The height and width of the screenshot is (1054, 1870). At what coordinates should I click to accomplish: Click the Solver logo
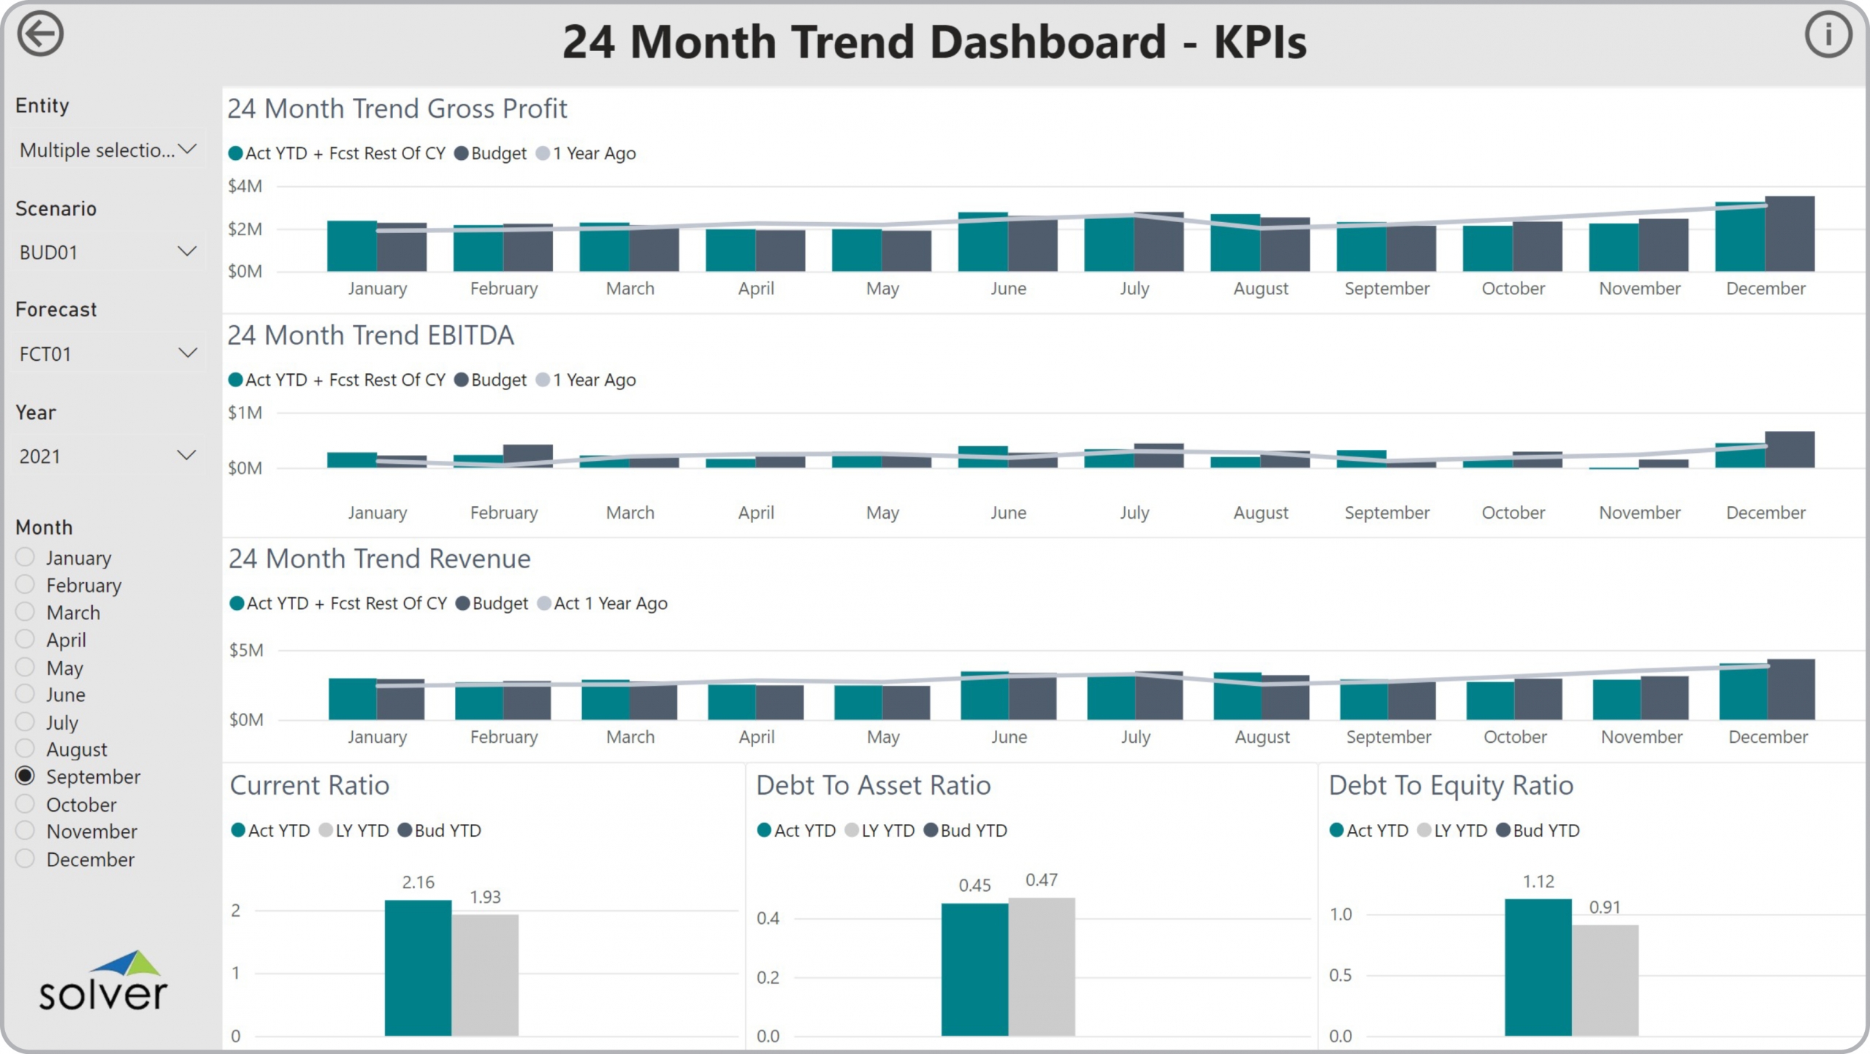[x=103, y=981]
